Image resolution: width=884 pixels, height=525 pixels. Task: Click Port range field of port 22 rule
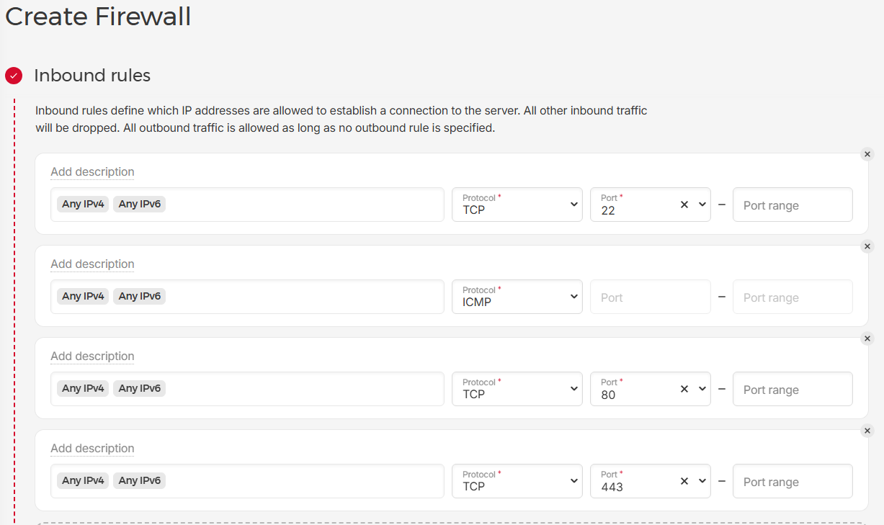coord(792,205)
